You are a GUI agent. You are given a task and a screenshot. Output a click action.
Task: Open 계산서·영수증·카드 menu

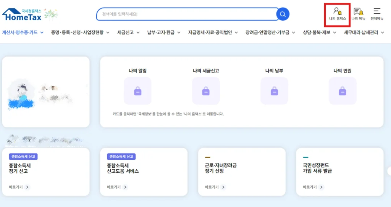click(20, 33)
